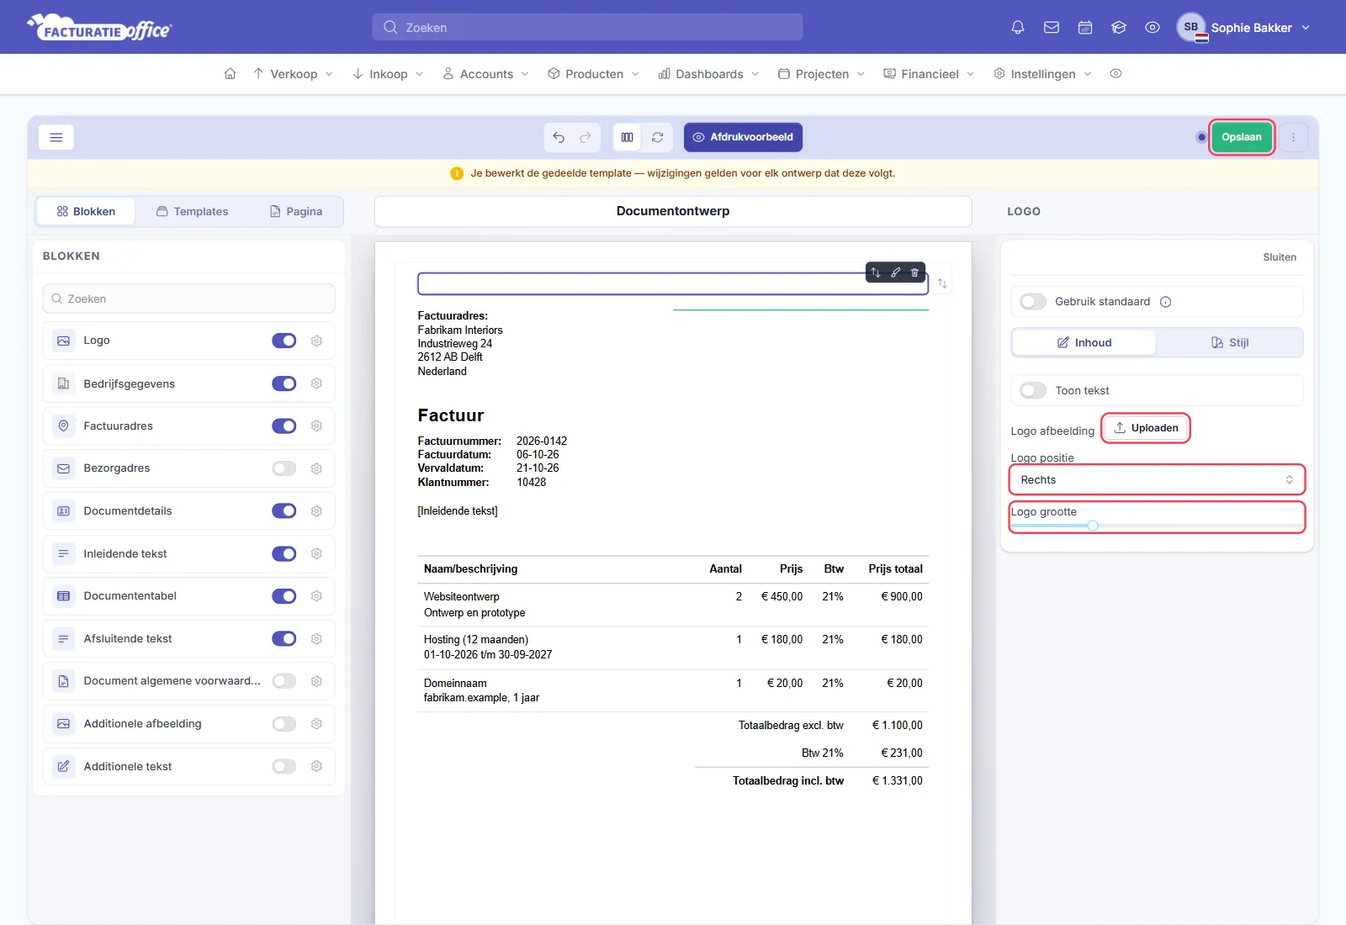Viewport: 1346px width, 925px height.
Task: Click the Logo grootte slider handle
Action: point(1093,526)
